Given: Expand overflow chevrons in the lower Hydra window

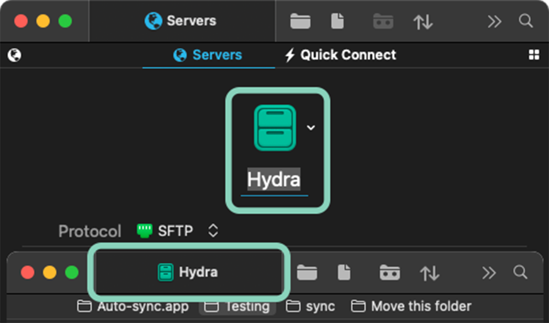Looking at the screenshot, I should [489, 273].
